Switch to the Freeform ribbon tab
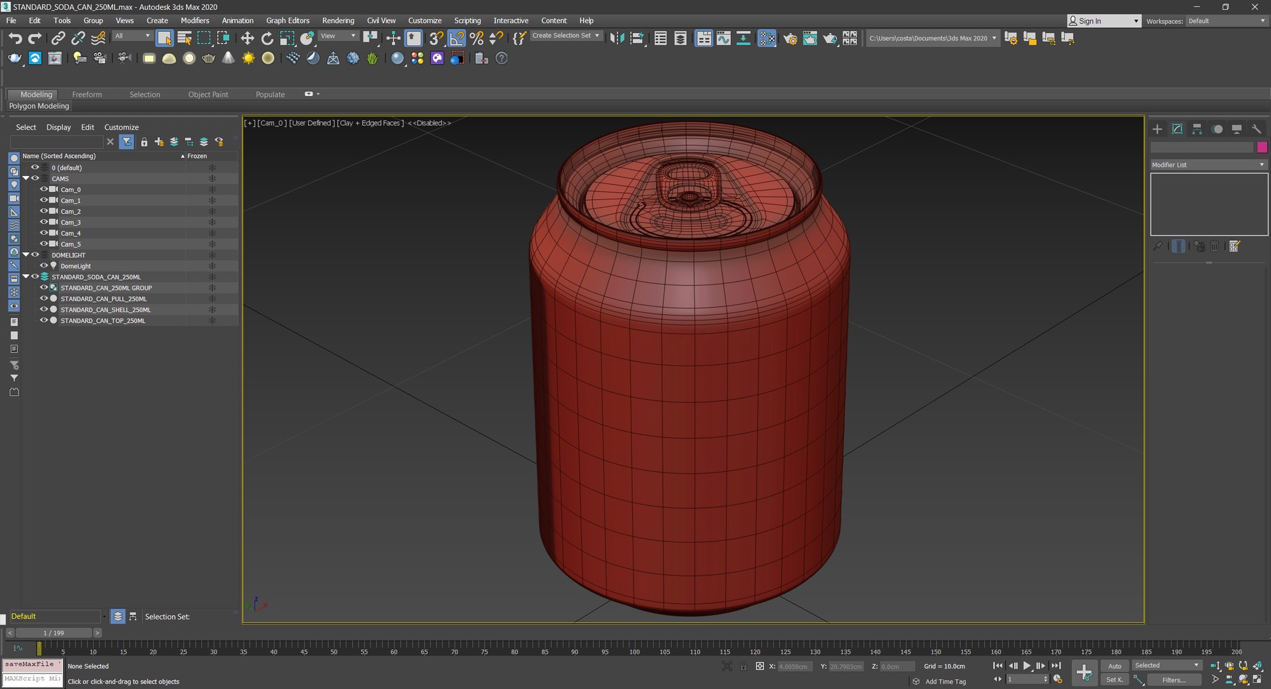 [87, 95]
